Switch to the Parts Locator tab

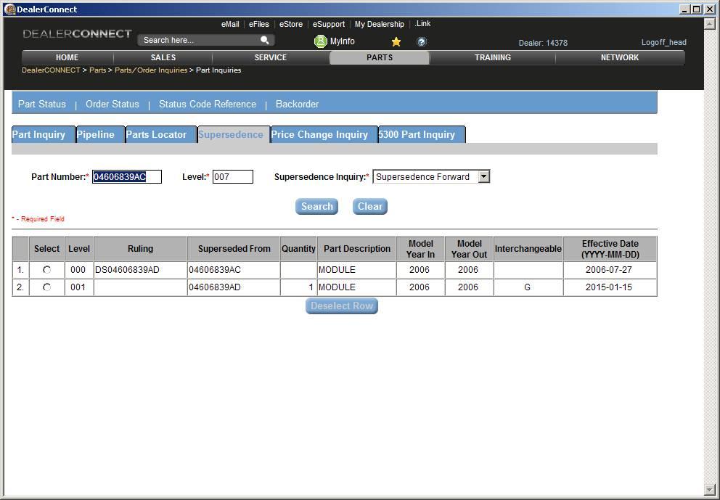pyautogui.click(x=160, y=134)
